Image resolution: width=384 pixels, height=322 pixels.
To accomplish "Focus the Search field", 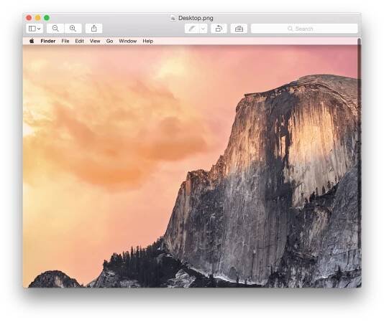I will (x=304, y=29).
